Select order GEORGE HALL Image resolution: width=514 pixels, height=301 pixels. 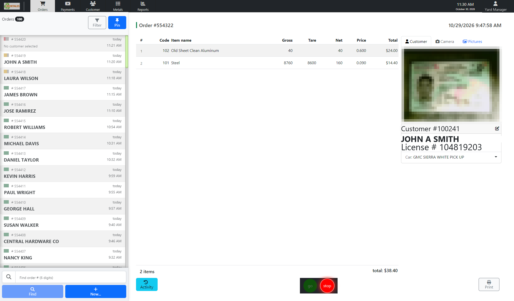pos(62,206)
